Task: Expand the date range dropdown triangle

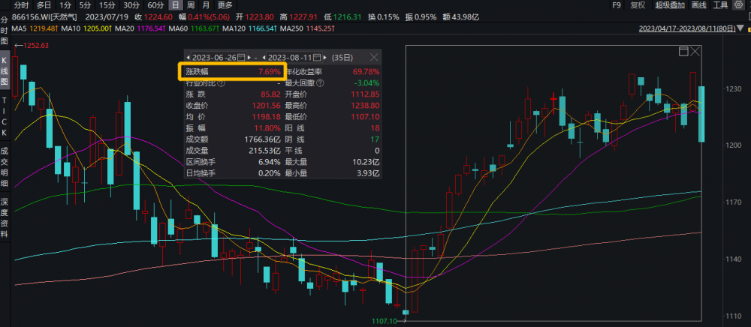Action: [740, 28]
